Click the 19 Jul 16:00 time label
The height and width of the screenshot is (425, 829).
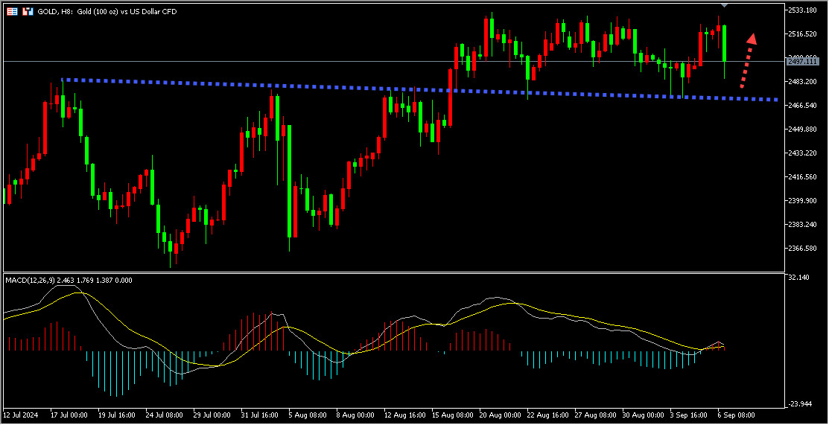(x=118, y=415)
